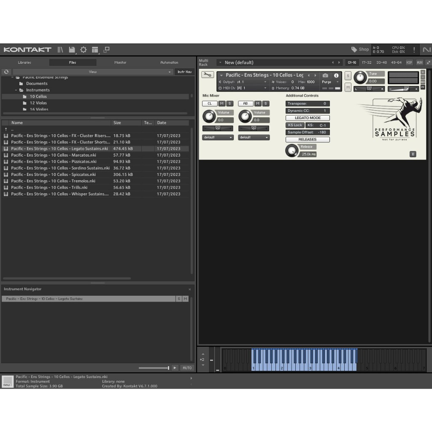
Task: Open the workspace layout icon
Action: (x=95, y=50)
